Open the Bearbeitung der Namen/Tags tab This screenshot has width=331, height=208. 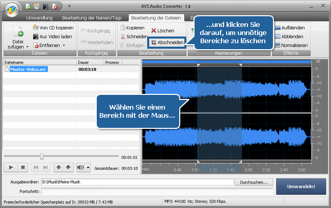[x=92, y=18]
